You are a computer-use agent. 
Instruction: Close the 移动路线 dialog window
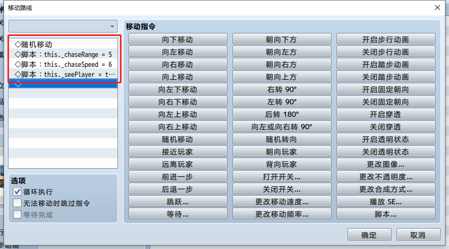pyautogui.click(x=437, y=7)
